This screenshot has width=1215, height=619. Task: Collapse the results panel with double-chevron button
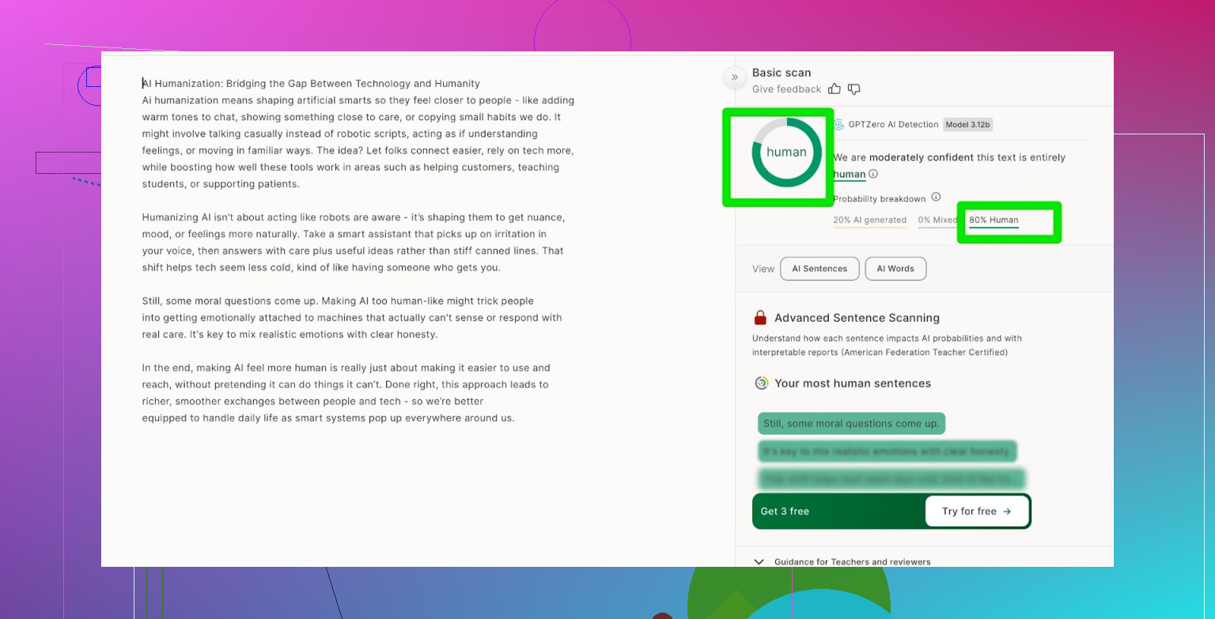click(x=734, y=77)
